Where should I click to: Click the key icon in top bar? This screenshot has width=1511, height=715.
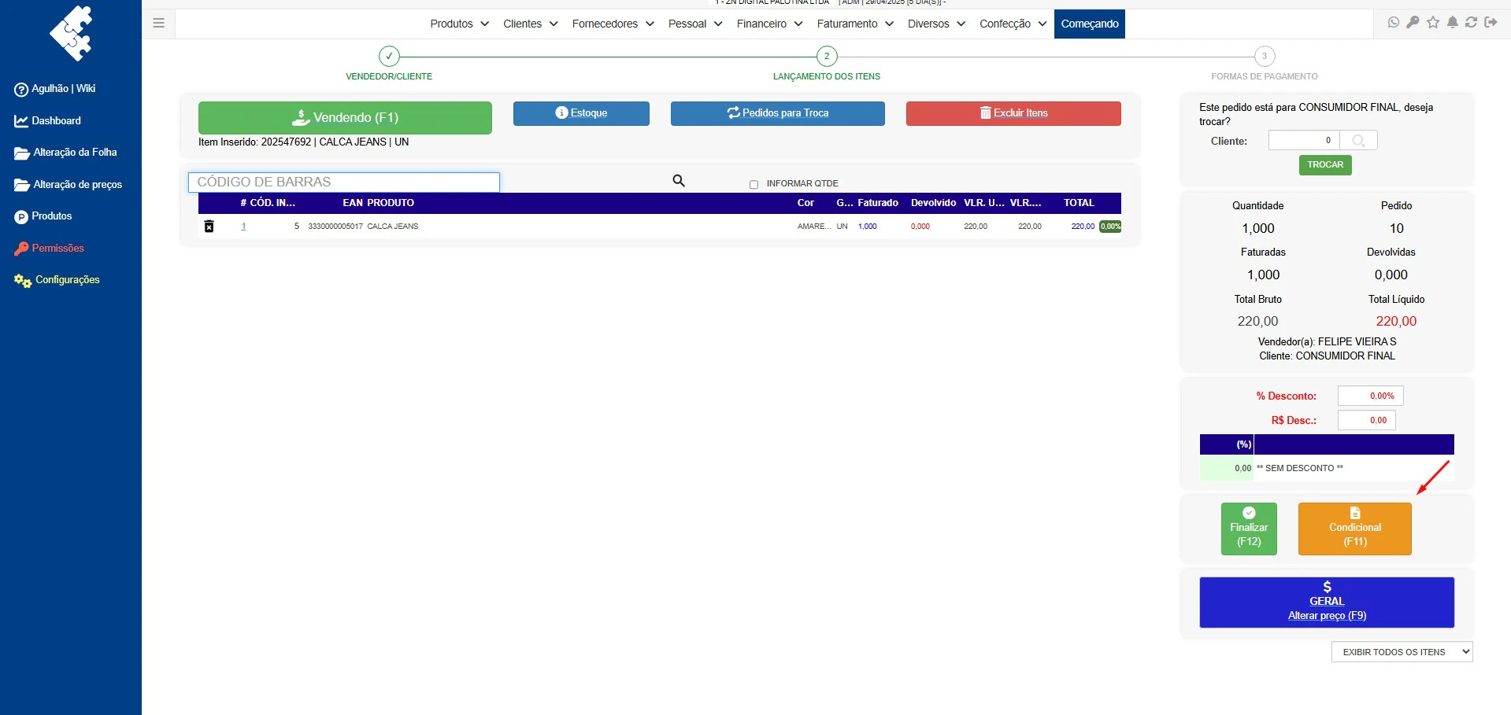point(1413,22)
